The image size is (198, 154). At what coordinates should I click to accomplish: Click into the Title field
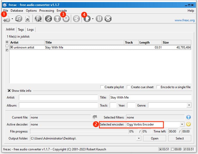151,97
